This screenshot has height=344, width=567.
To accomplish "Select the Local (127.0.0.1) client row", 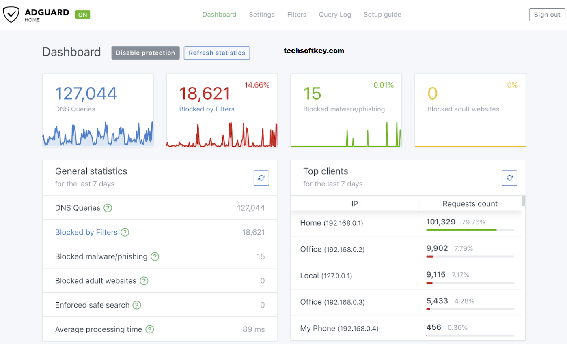I will pyautogui.click(x=406, y=276).
